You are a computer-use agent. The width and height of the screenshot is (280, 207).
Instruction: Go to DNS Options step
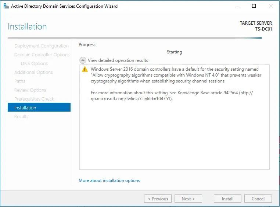34,64
